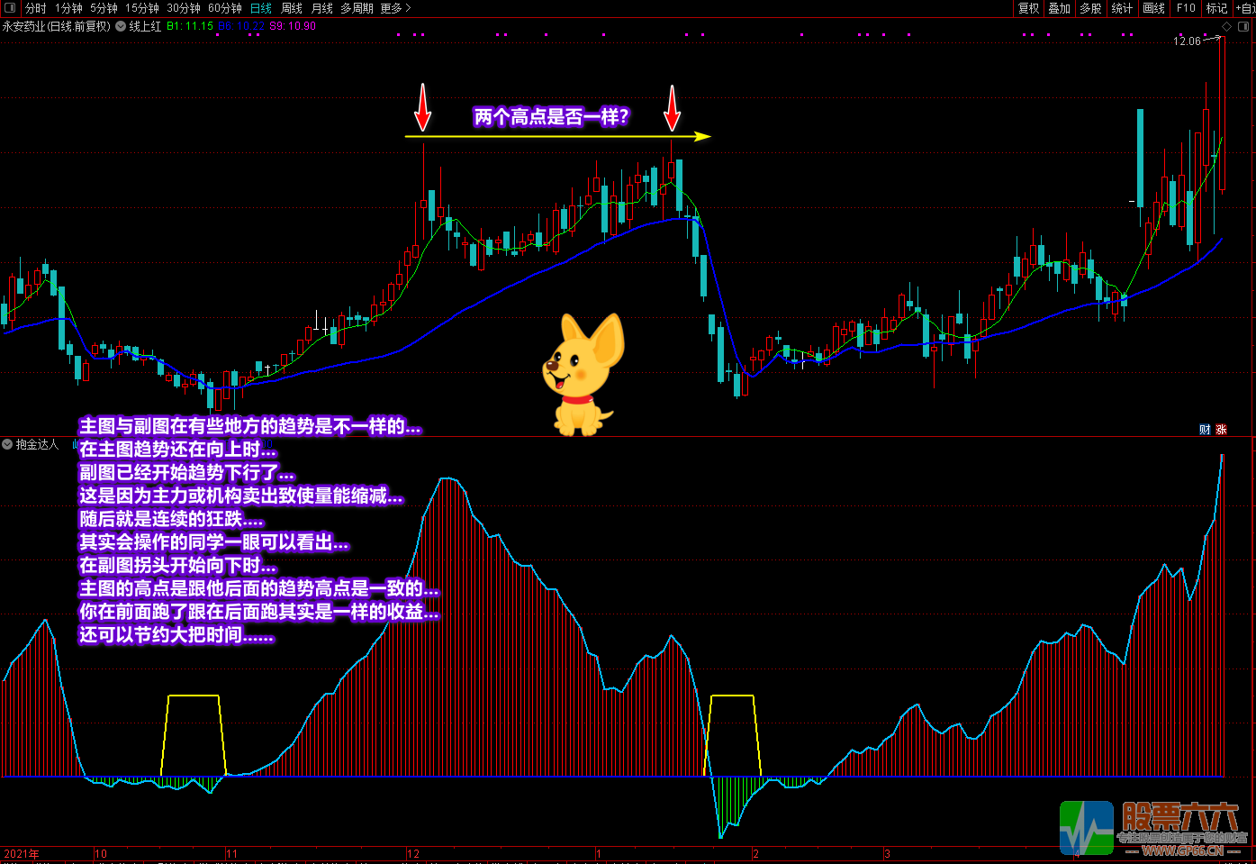1256x864 pixels.
Task: Open the 线上红 main indicator dropdown arrow
Action: click(x=121, y=26)
